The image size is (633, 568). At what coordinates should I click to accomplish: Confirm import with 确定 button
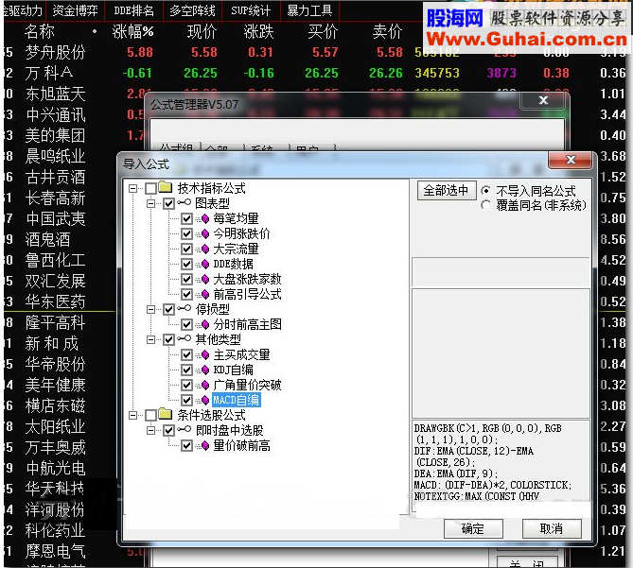pyautogui.click(x=473, y=528)
